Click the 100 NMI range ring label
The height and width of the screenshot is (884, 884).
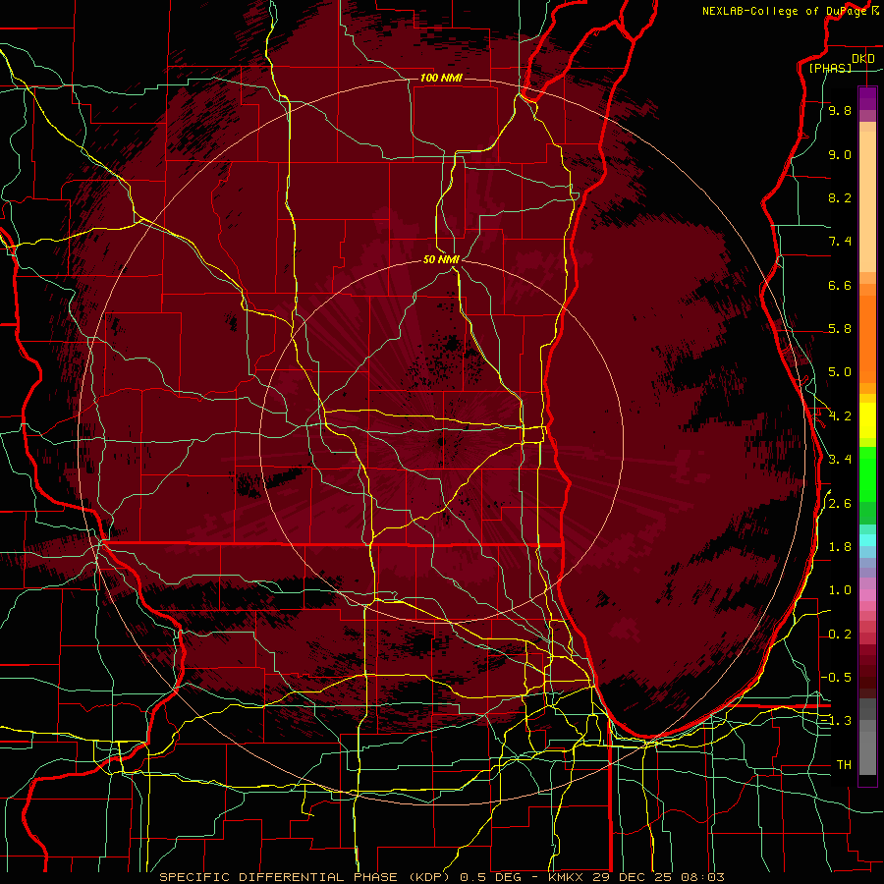(441, 78)
